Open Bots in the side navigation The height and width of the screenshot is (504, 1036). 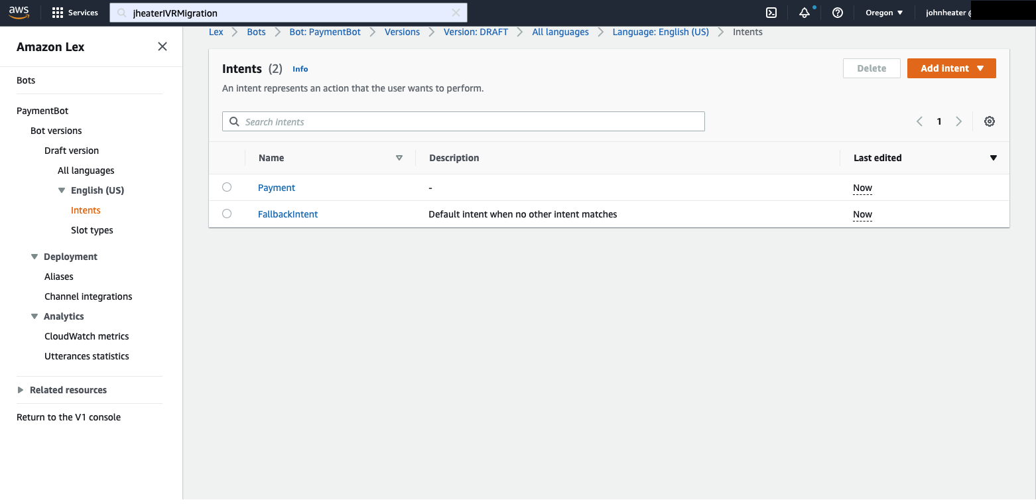click(26, 80)
